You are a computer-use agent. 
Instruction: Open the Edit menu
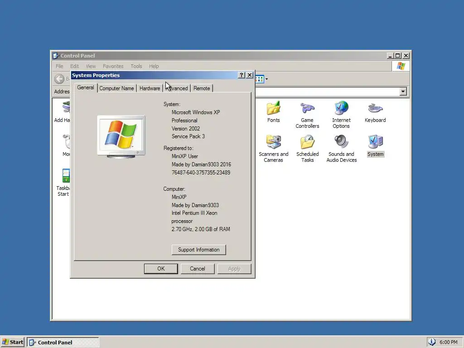click(74, 66)
